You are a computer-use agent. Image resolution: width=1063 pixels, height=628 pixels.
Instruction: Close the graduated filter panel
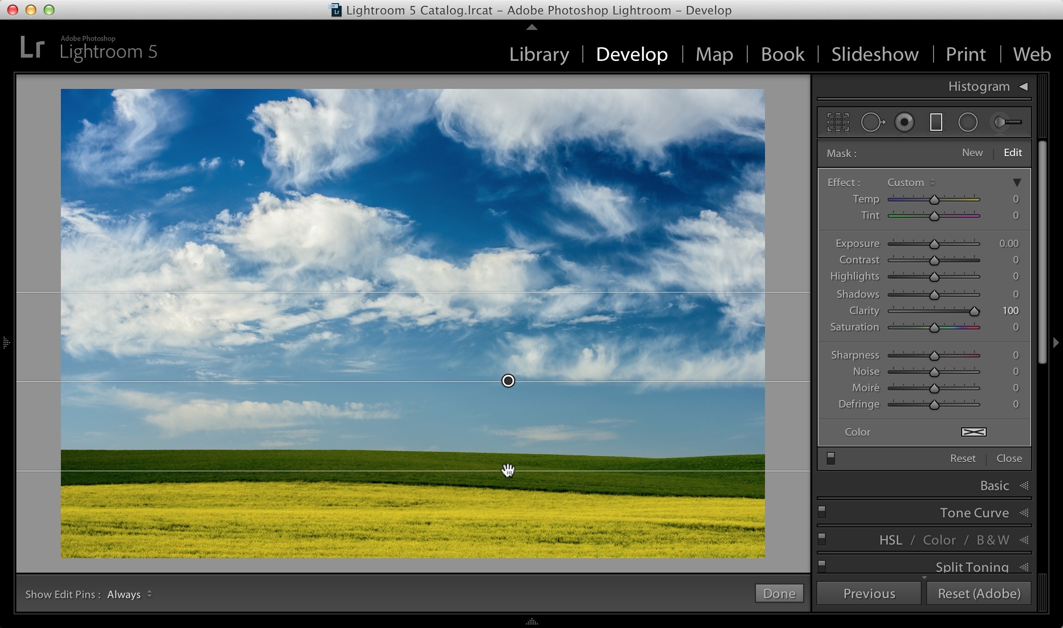tap(1009, 458)
